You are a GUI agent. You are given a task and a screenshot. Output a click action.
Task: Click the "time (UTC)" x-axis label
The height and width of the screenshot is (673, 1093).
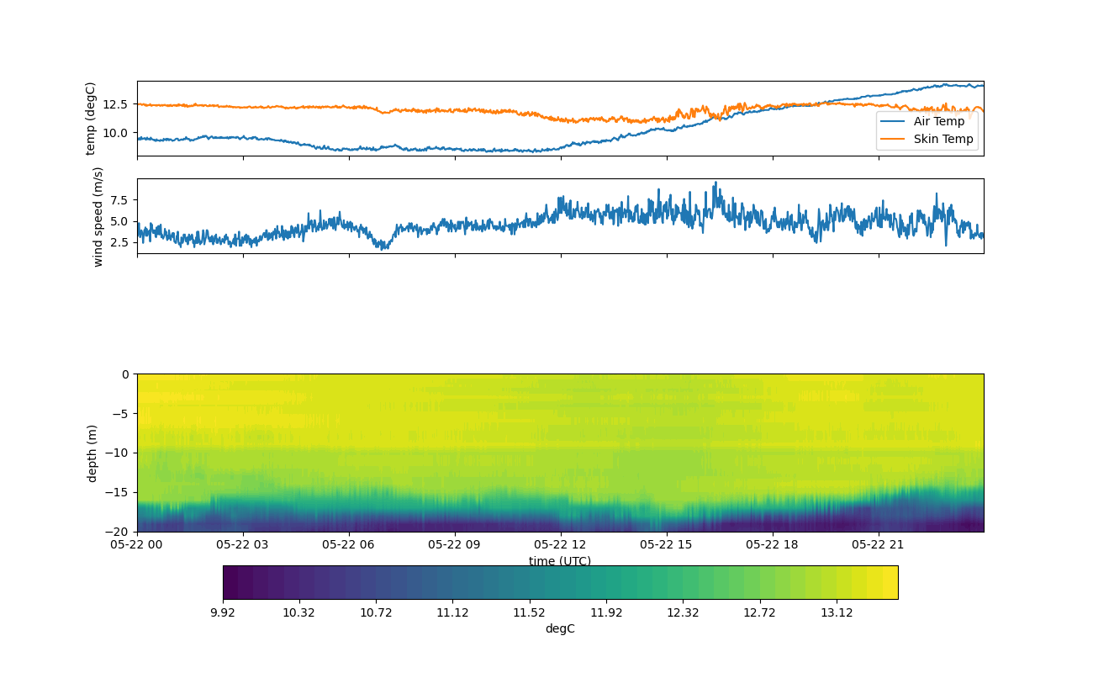tap(560, 561)
